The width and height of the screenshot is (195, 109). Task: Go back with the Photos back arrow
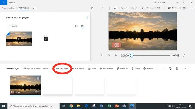(4, 2)
